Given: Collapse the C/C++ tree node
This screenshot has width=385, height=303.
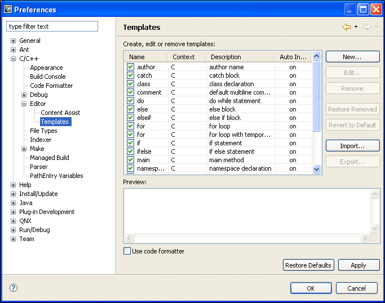Looking at the screenshot, I should [x=14, y=59].
